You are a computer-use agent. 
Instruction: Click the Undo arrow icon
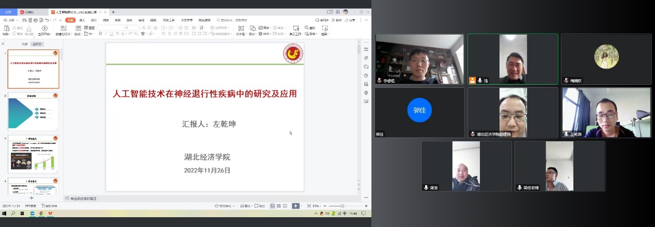coord(47,20)
